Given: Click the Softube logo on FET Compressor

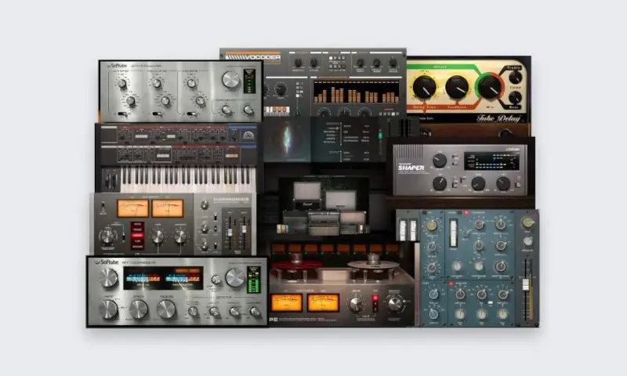Looking at the screenshot, I should coord(107,262).
